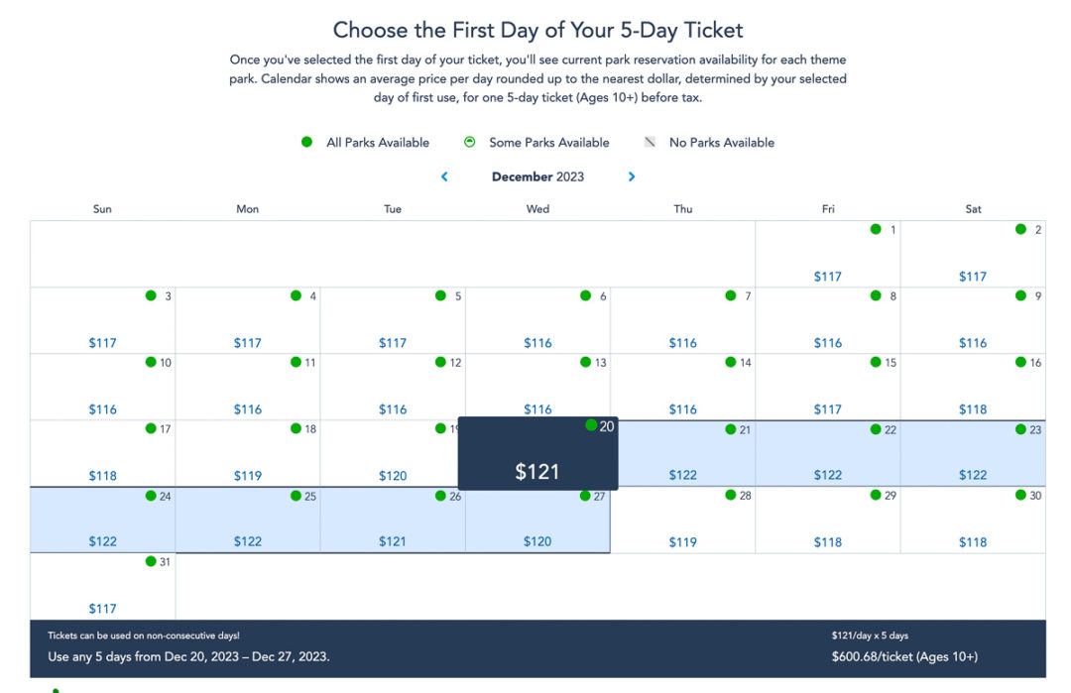Click the $117 price on December 3

tap(102, 342)
